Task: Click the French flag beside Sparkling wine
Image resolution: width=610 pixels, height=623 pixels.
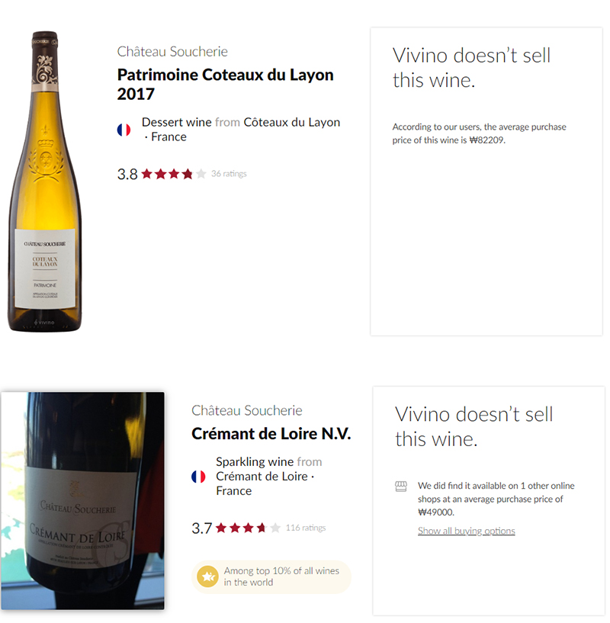Action: click(x=198, y=477)
